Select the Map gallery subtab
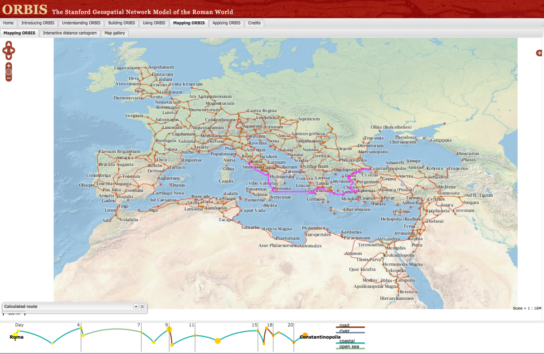This screenshot has height=354, width=544. [x=115, y=33]
